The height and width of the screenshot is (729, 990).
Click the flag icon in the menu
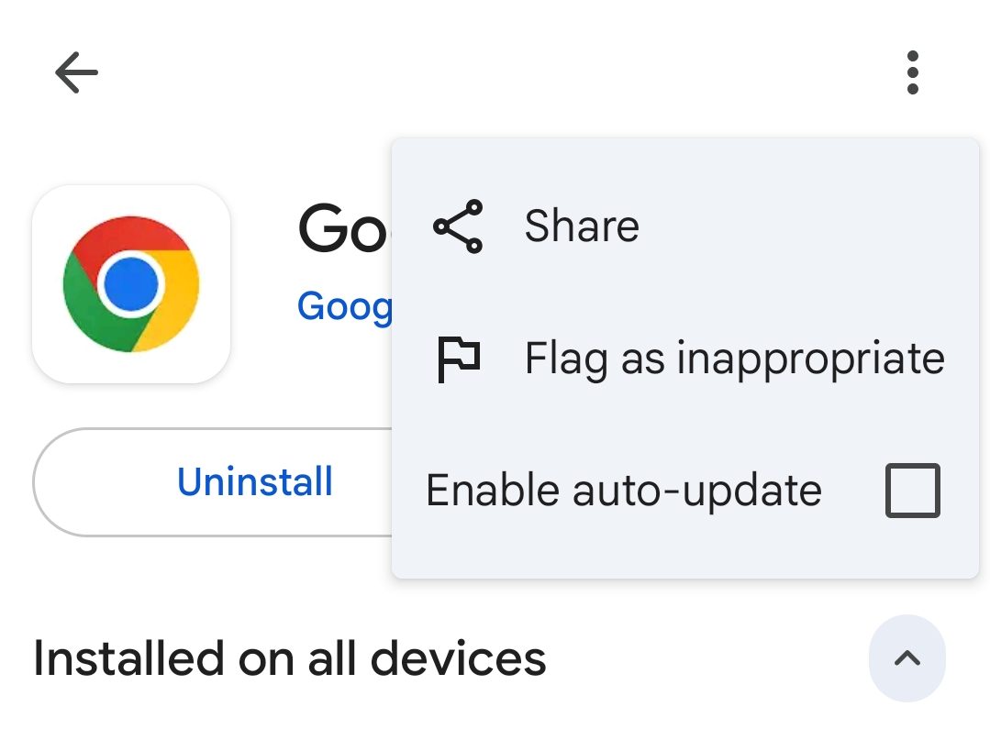tap(458, 359)
